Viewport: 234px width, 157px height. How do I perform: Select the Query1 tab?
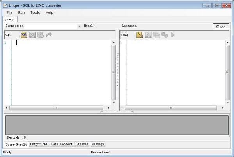pos(10,19)
